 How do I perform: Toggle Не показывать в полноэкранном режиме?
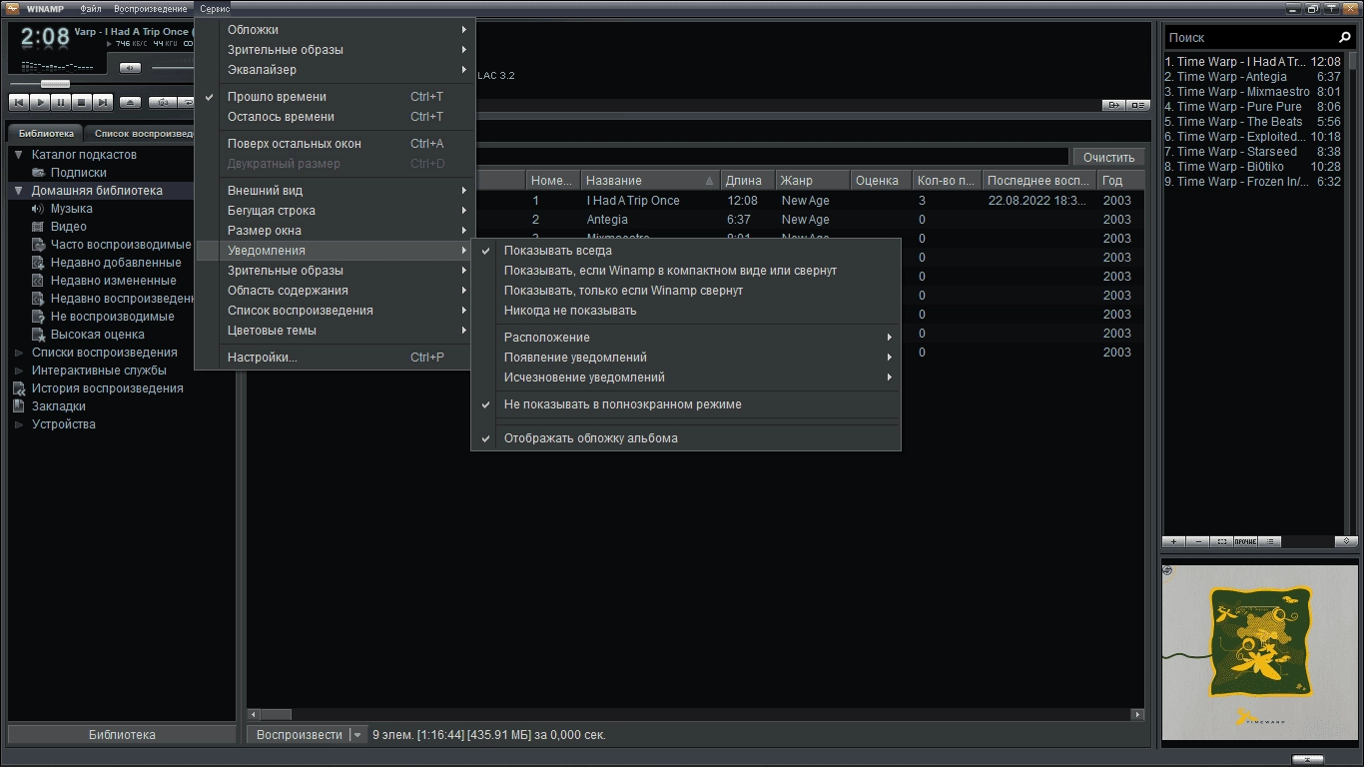[686, 404]
